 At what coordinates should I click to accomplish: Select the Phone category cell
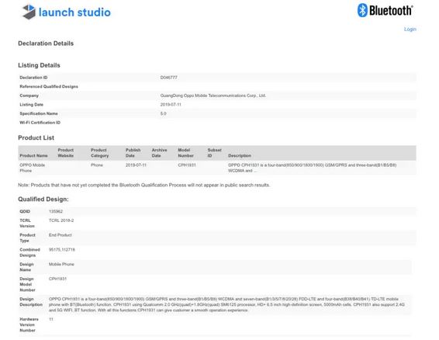[97, 165]
